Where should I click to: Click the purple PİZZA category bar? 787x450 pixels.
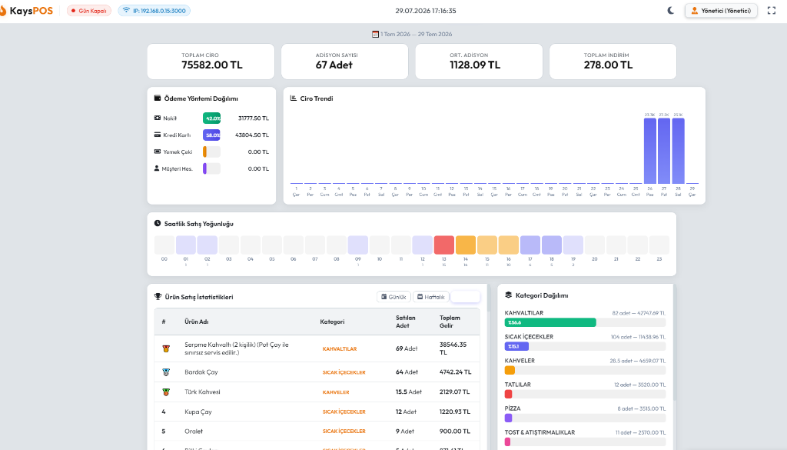tap(508, 418)
